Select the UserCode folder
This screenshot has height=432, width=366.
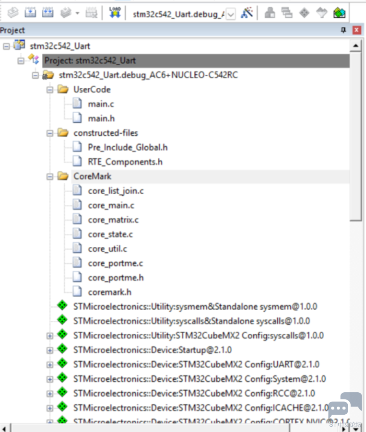pyautogui.click(x=92, y=90)
